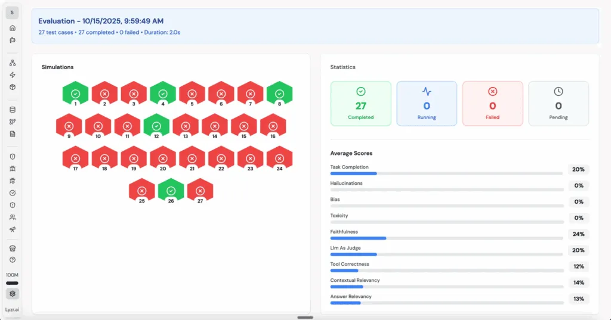Open settings gear icon in sidebar

(13, 294)
